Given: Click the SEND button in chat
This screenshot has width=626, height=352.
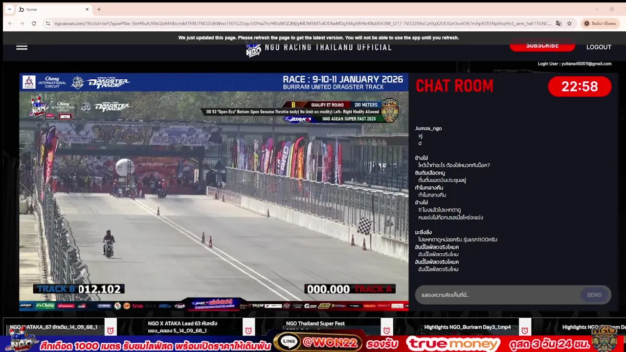Looking at the screenshot, I should 594,295.
